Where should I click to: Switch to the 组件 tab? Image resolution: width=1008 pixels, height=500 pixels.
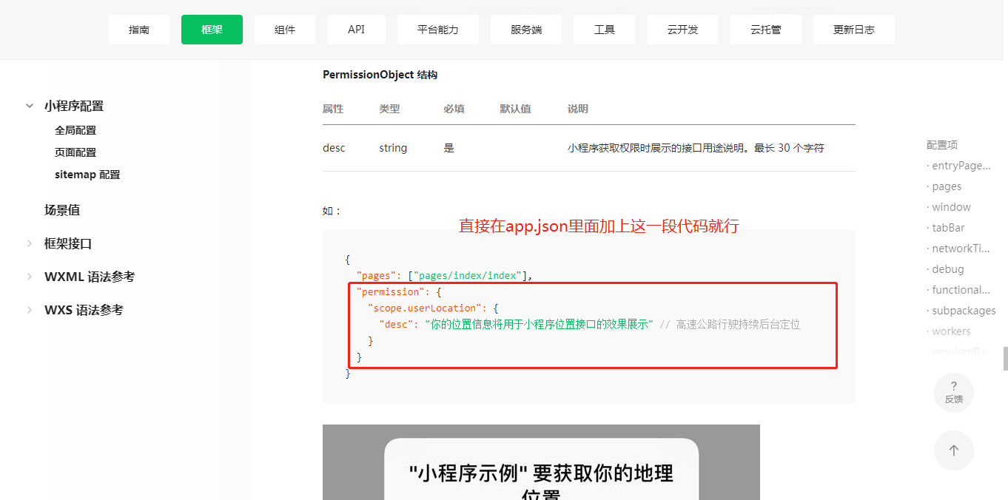(285, 30)
